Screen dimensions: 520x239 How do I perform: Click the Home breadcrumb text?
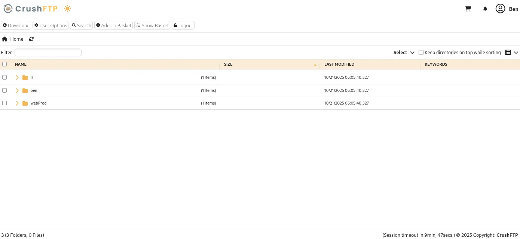[17, 39]
